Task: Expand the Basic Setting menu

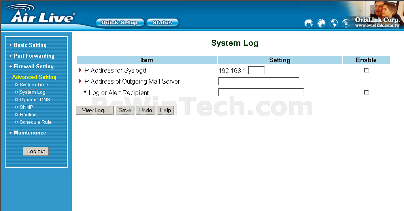Action: [30, 45]
